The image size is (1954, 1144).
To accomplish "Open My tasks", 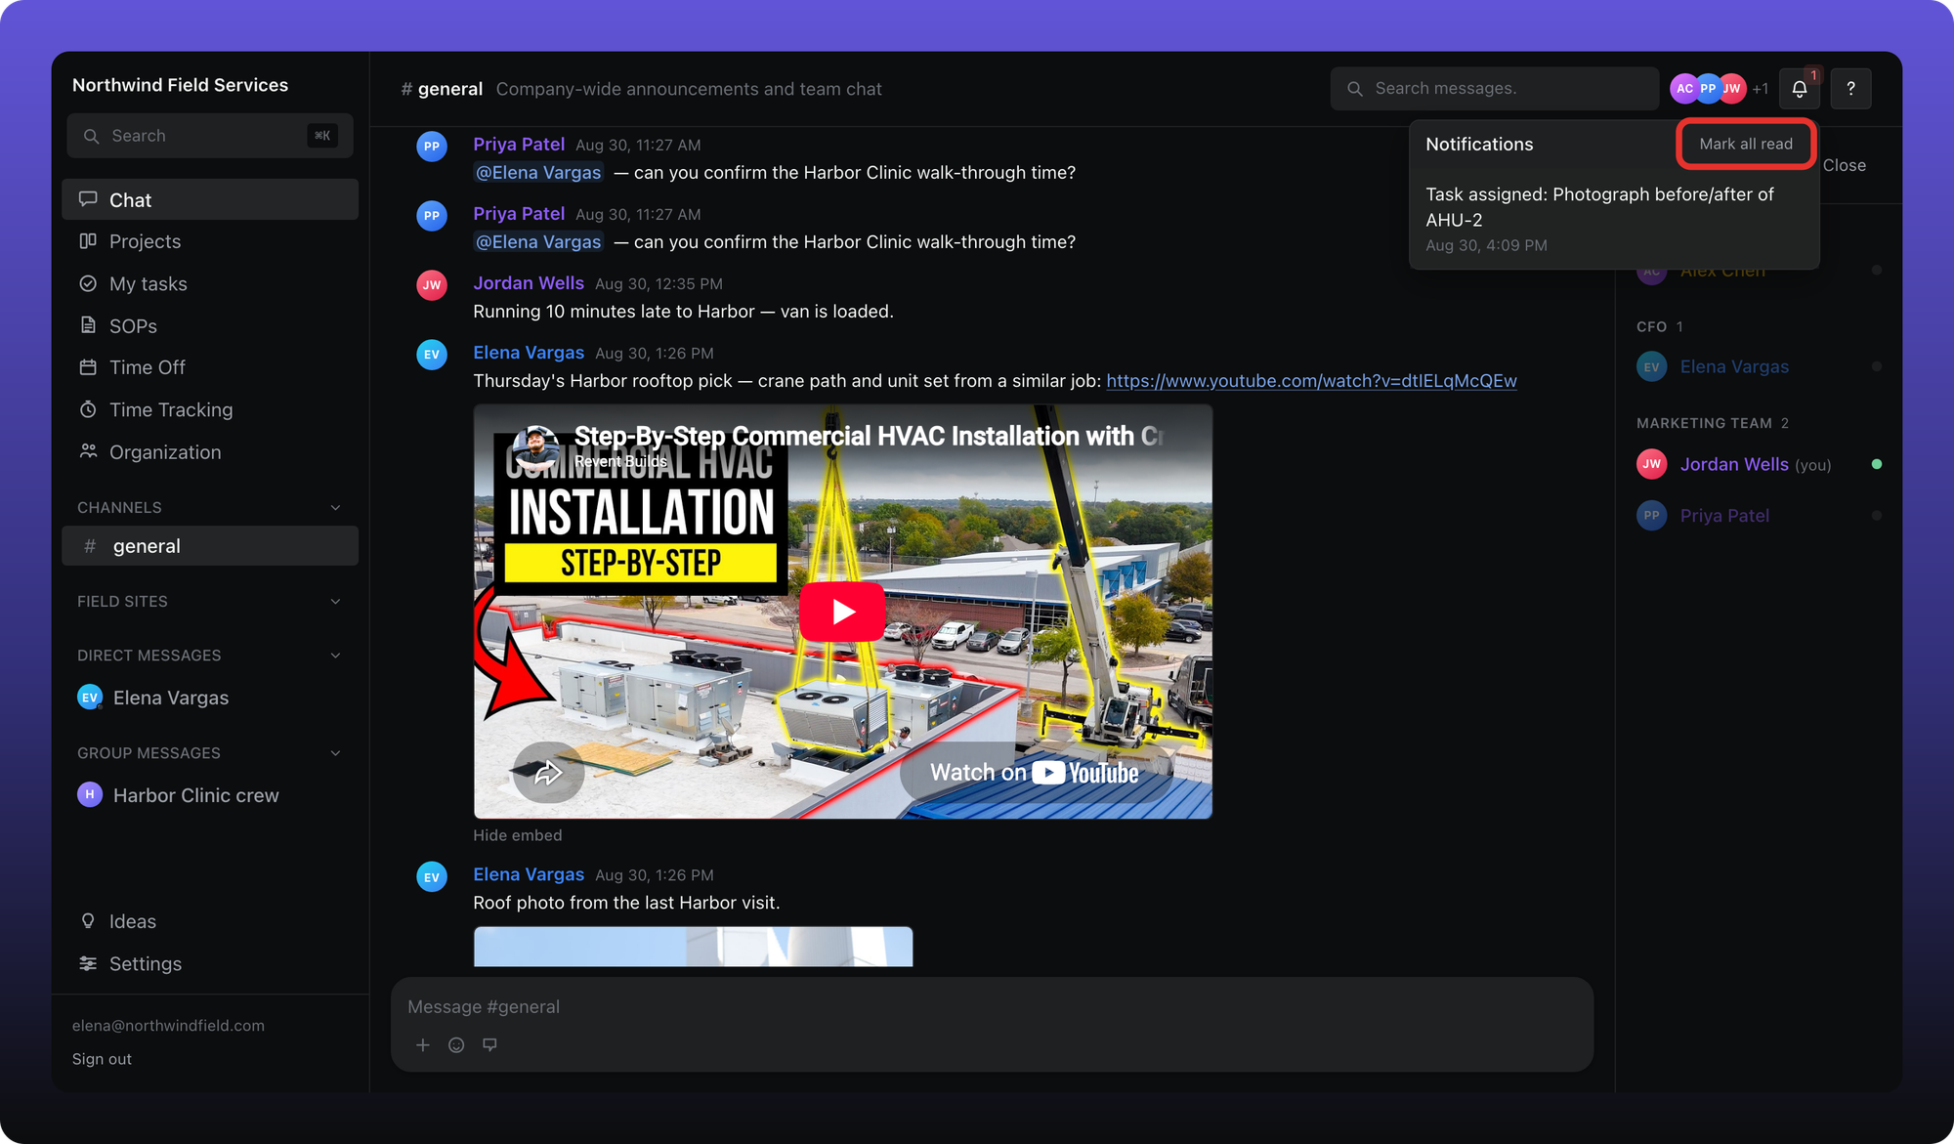I will point(210,283).
